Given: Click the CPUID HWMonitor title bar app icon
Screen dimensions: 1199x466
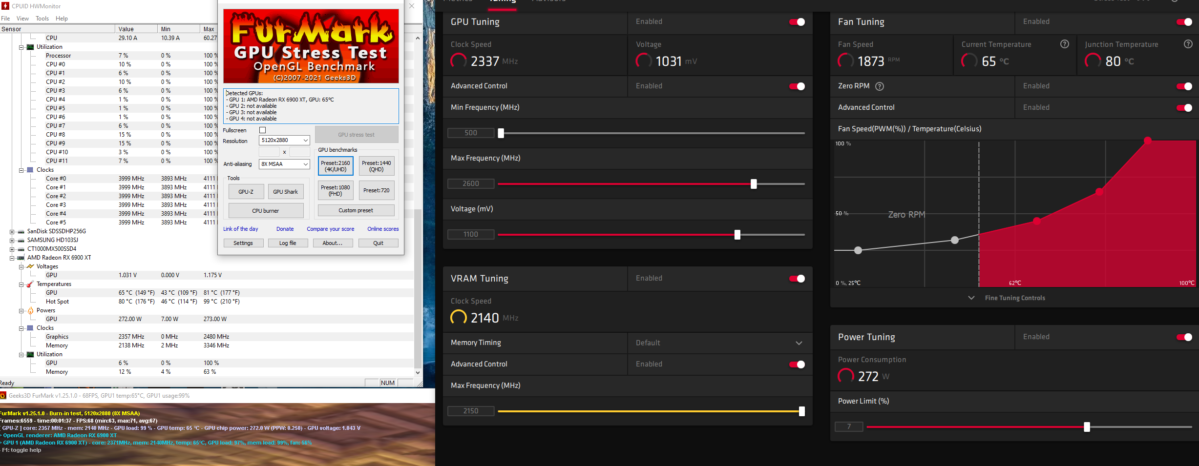Looking at the screenshot, I should point(5,6).
